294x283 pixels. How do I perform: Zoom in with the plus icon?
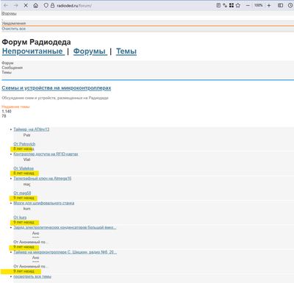269,5
